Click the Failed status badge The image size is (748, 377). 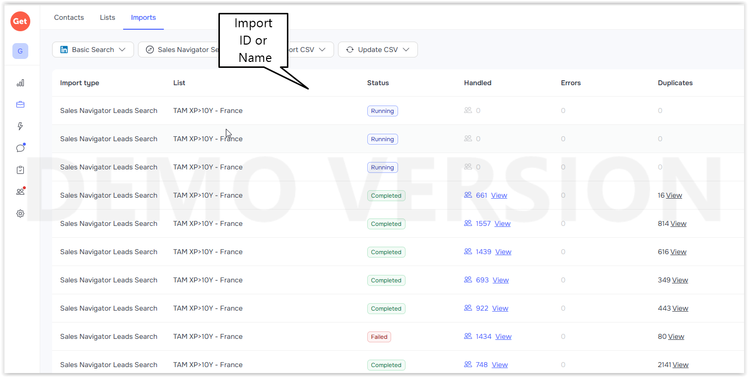379,337
